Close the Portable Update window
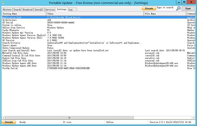The width and height of the screenshot is (197, 126). point(191,2)
